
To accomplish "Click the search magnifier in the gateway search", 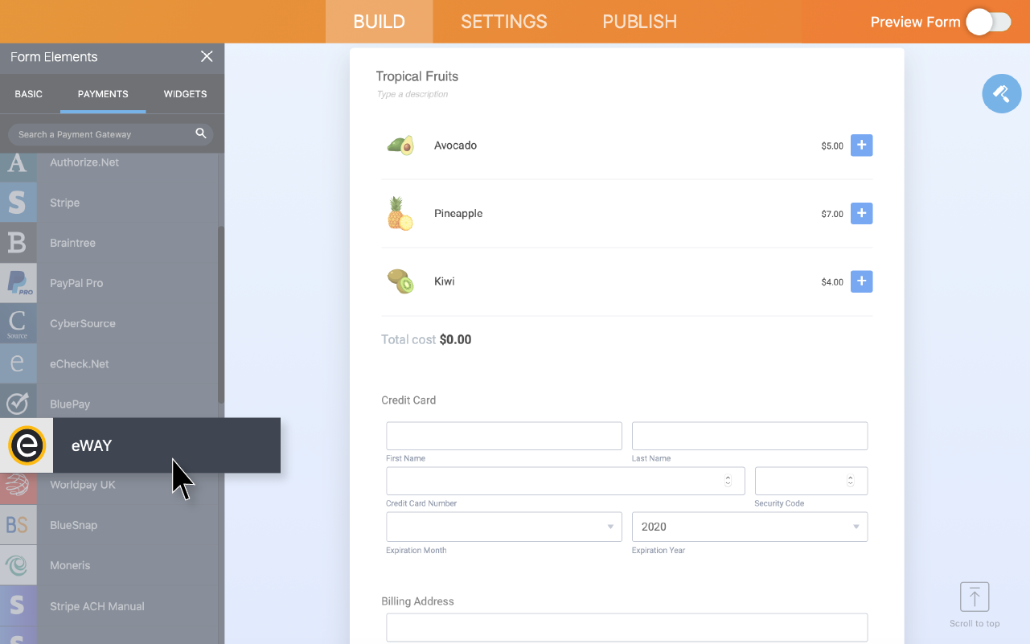I will click(200, 133).
